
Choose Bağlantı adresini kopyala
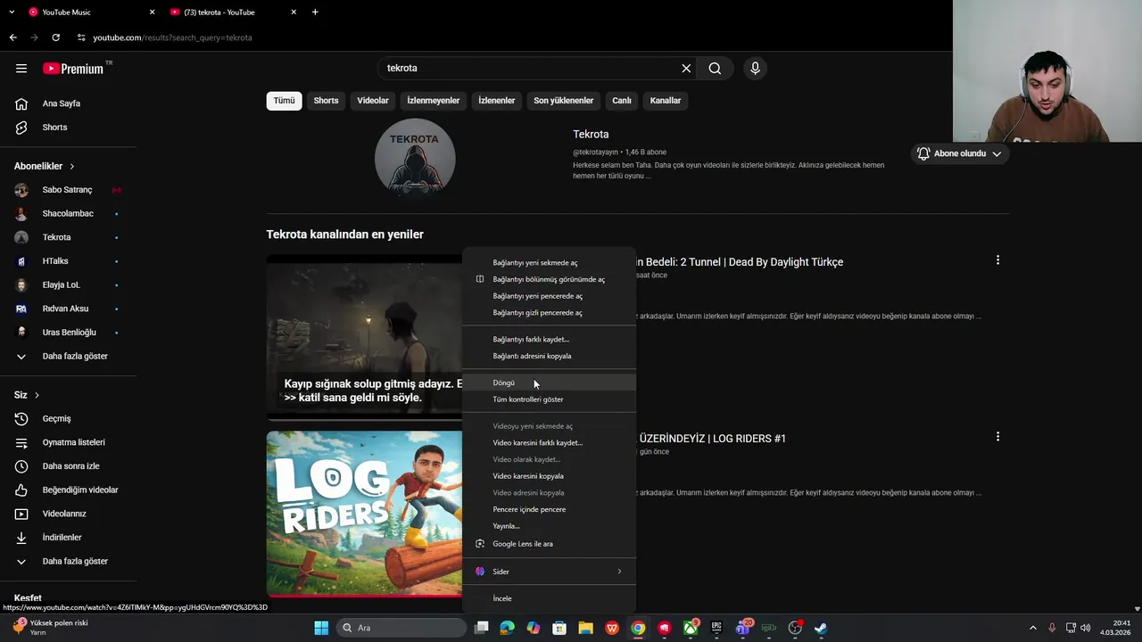[x=549, y=356]
